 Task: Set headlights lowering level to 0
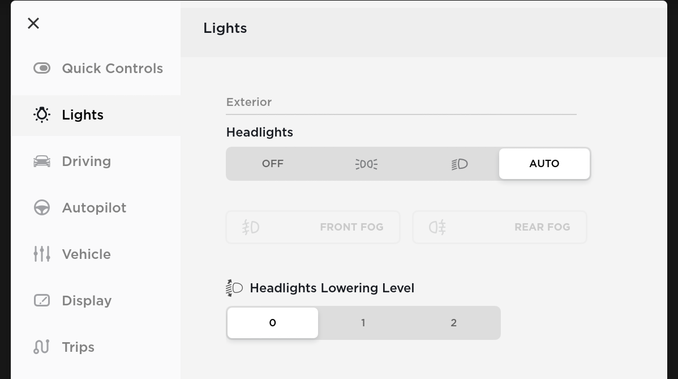coord(272,323)
